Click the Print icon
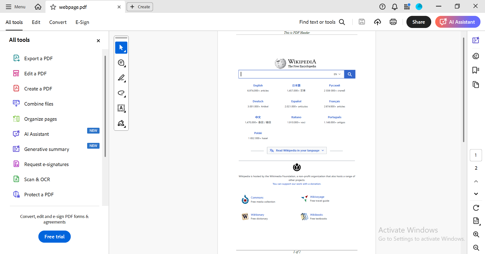 click(393, 22)
